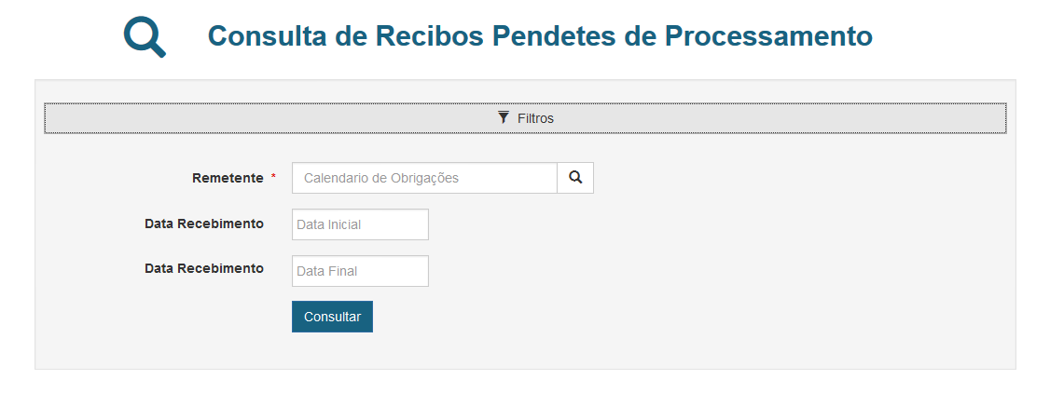Click the funnel icon in the Filtros bar

tap(504, 117)
